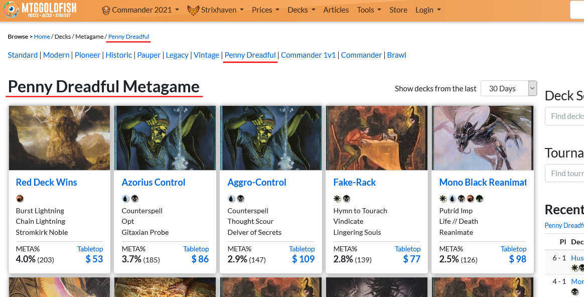Click the black mana symbol under Aggro-Control
584x297 pixels.
click(240, 199)
